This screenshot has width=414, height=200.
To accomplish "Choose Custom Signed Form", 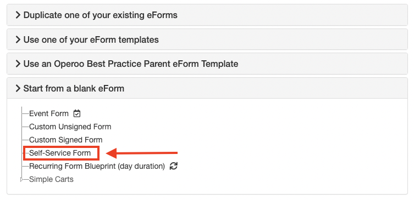I will pos(66,140).
